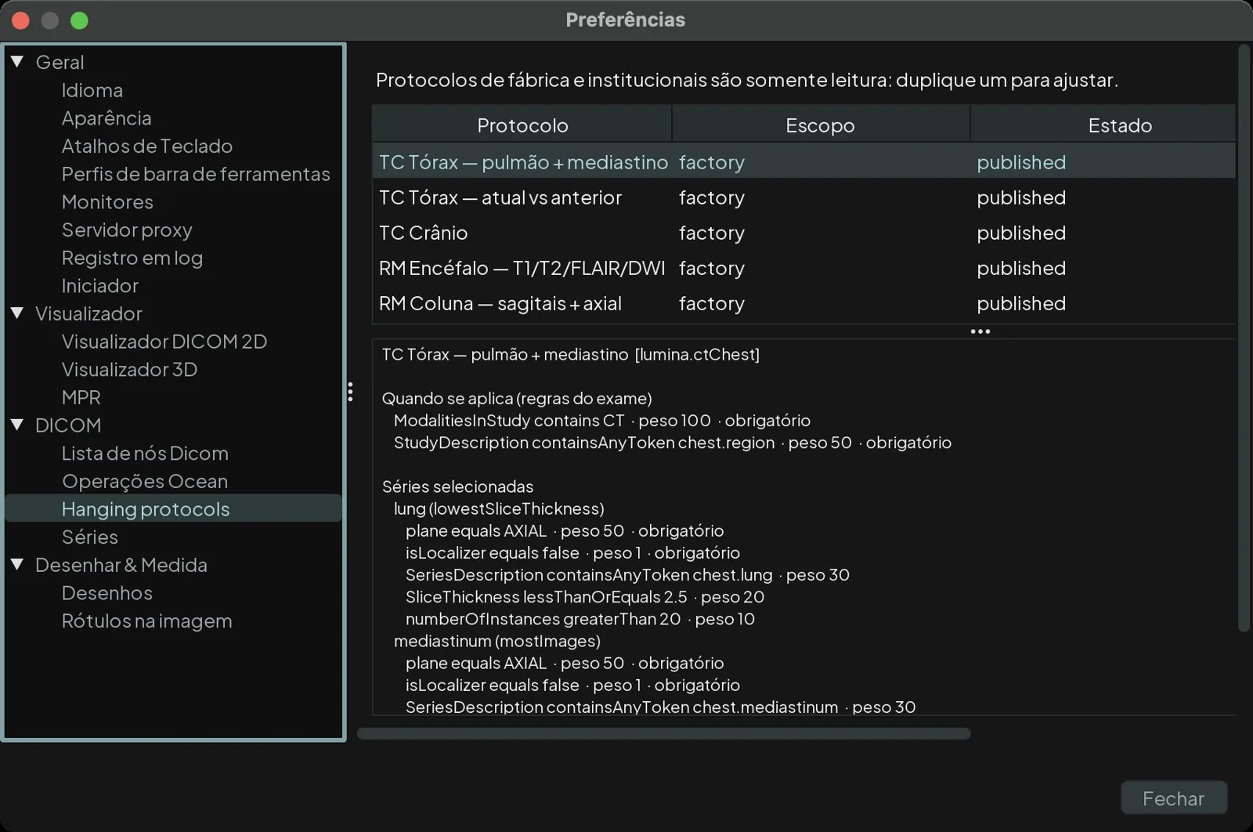Screen dimensions: 1253x832
Task: Go to Lista de nós Dicom
Action: (145, 453)
